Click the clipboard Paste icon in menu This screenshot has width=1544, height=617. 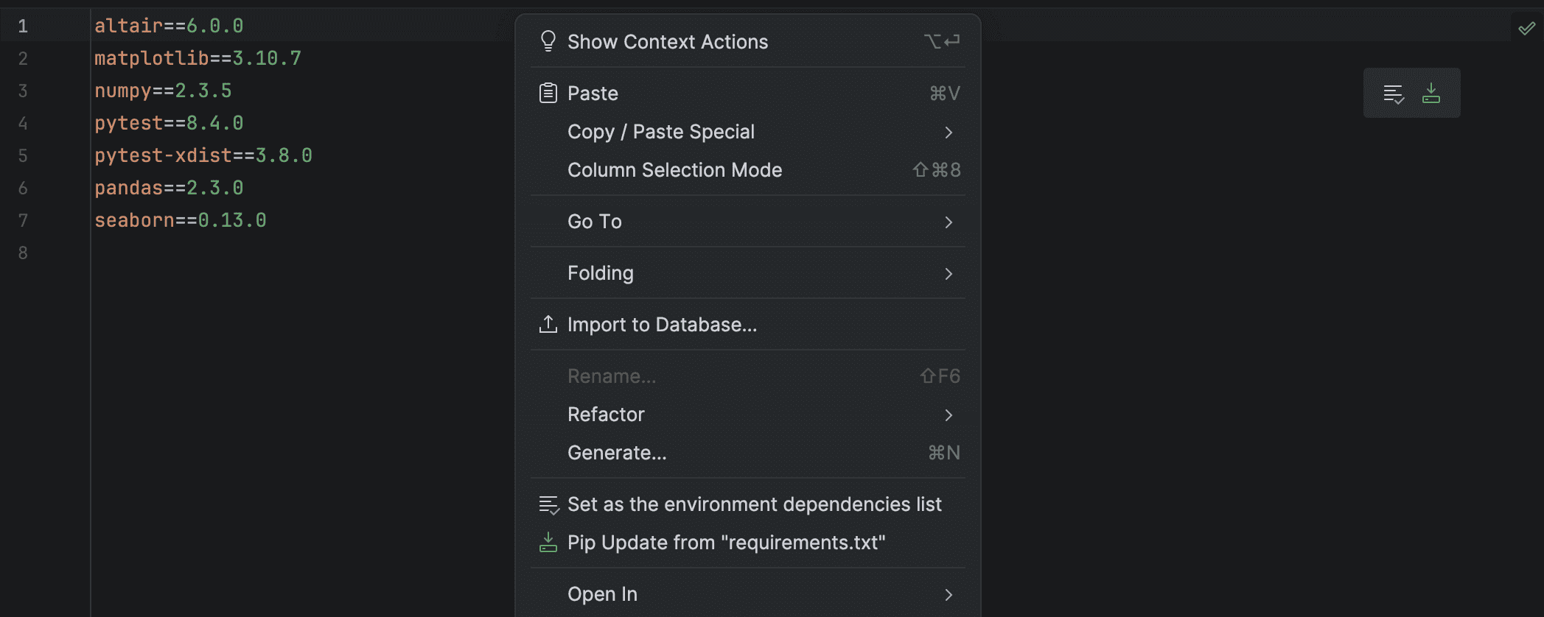coord(548,94)
